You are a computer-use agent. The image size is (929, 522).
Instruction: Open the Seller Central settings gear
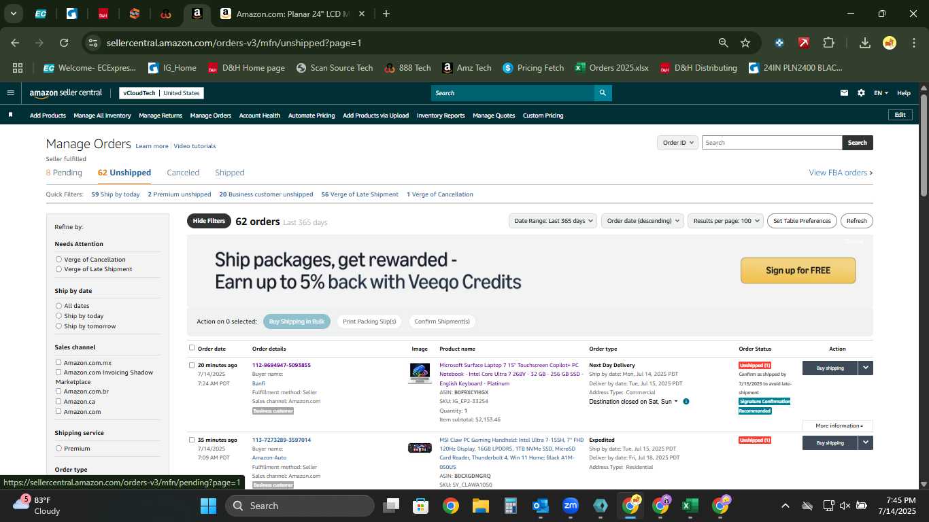pos(861,93)
